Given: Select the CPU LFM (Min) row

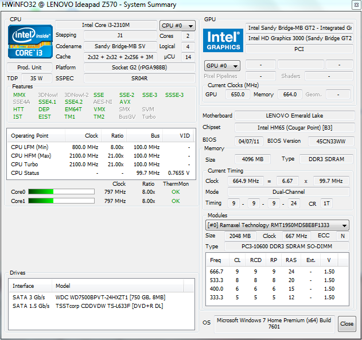Looking at the screenshot, I should [101, 147].
